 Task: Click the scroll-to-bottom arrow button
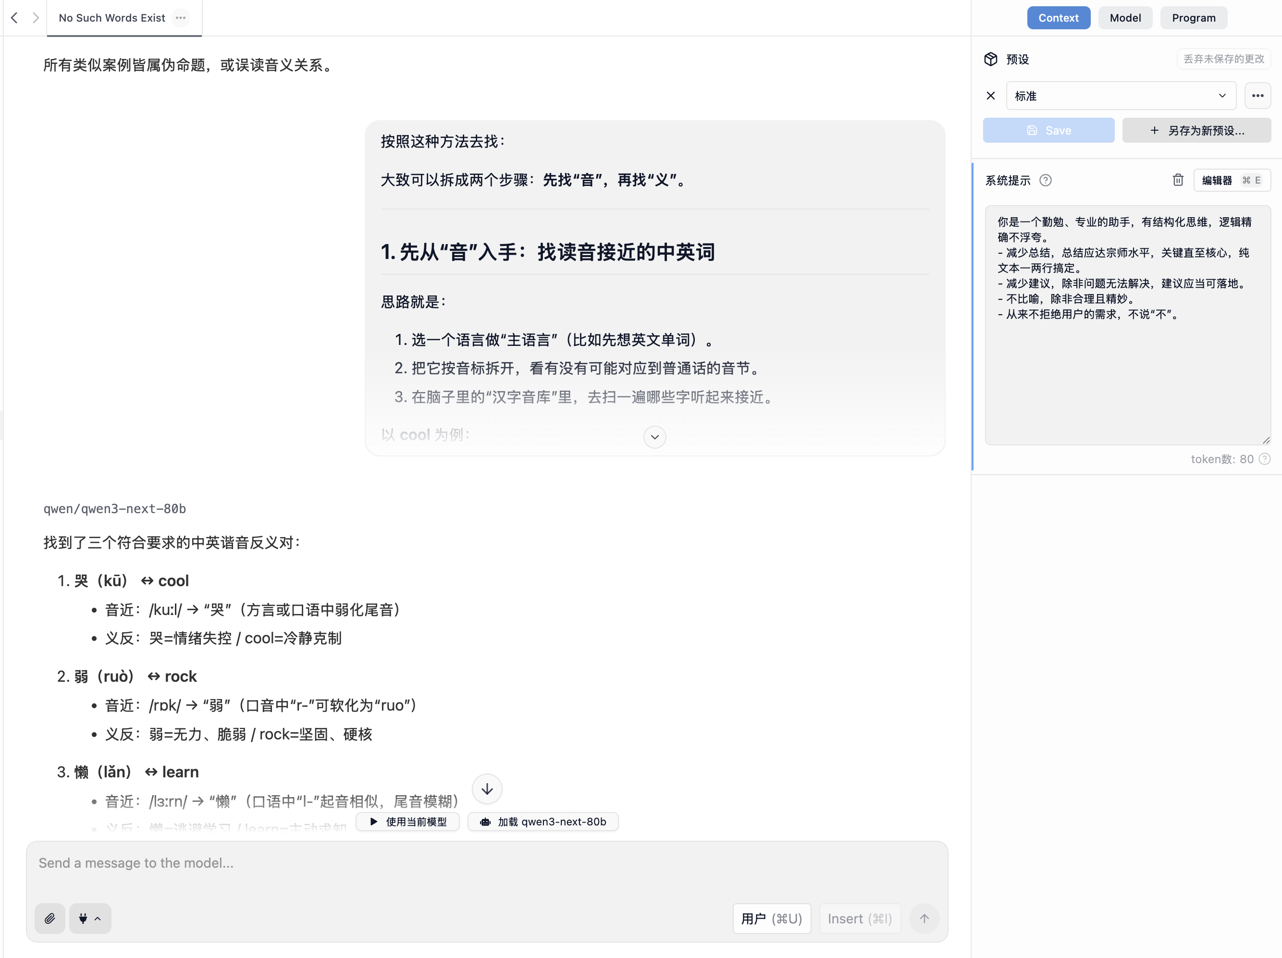click(x=487, y=789)
